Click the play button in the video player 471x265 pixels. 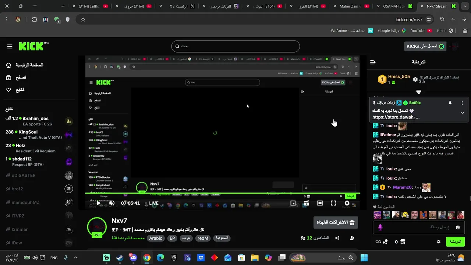point(99,203)
